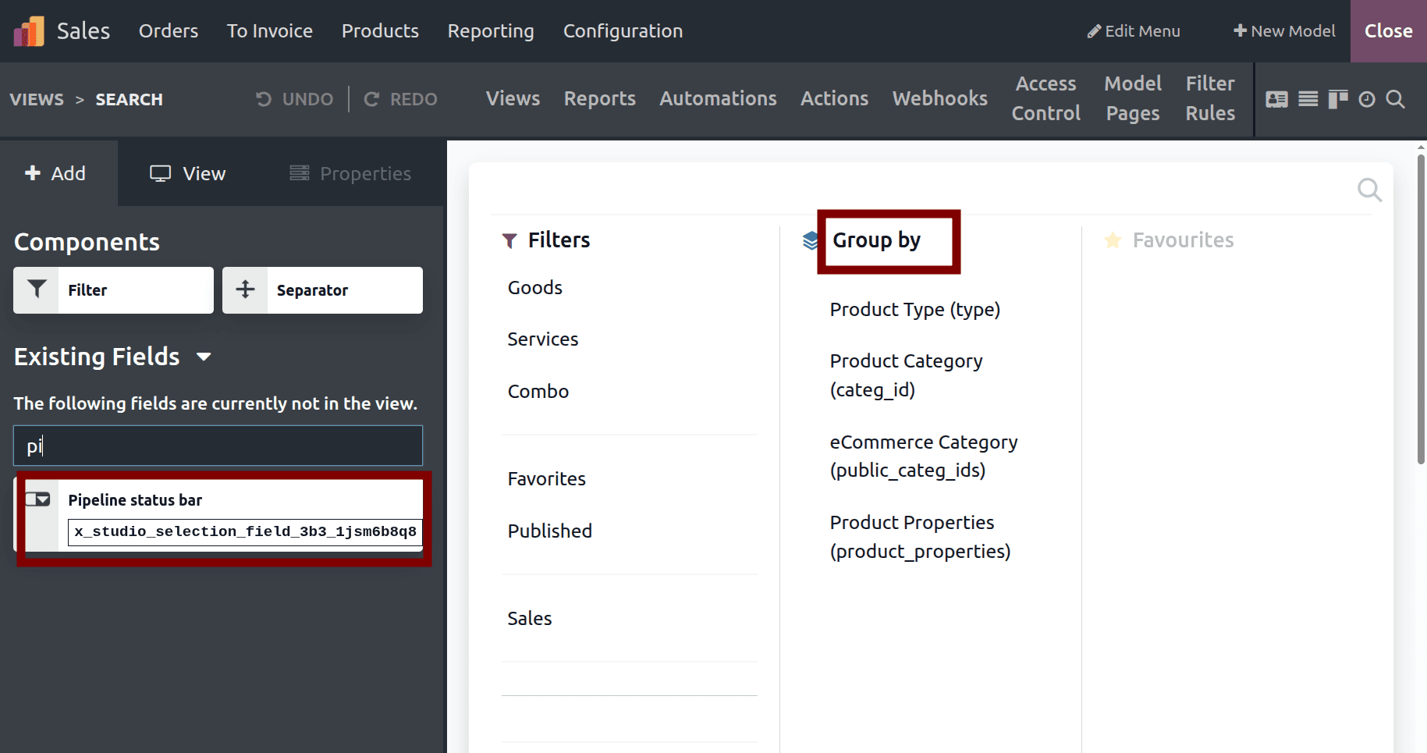Click the Filter funnel component icon

[36, 289]
